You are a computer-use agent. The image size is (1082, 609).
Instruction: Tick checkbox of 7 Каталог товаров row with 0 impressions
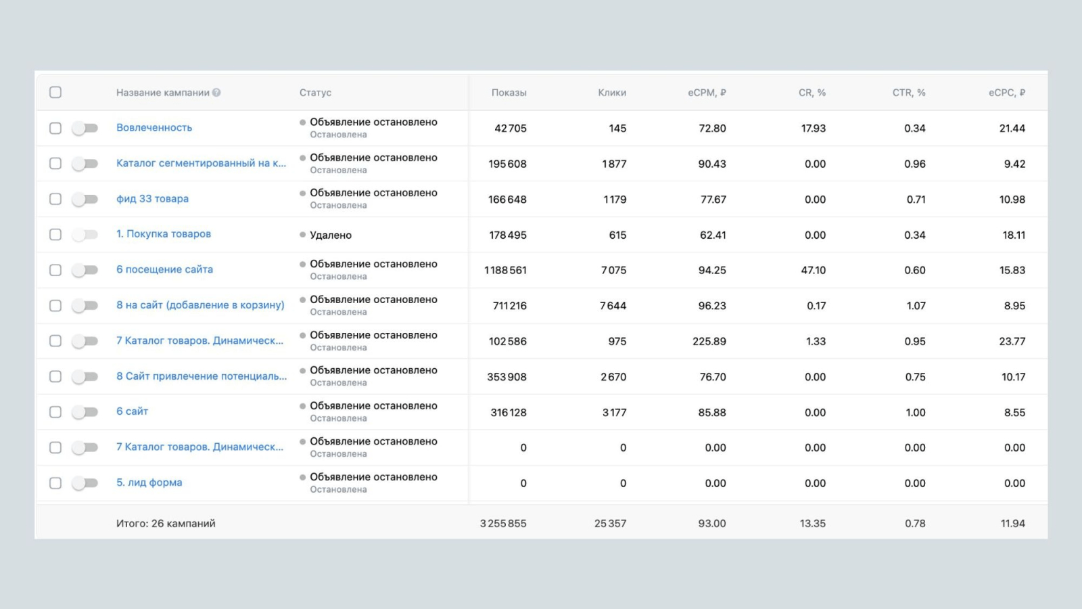[55, 447]
